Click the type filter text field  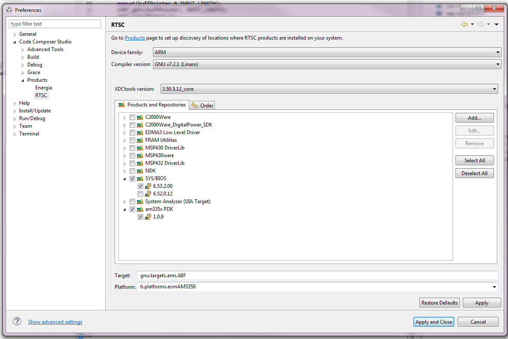(x=55, y=24)
